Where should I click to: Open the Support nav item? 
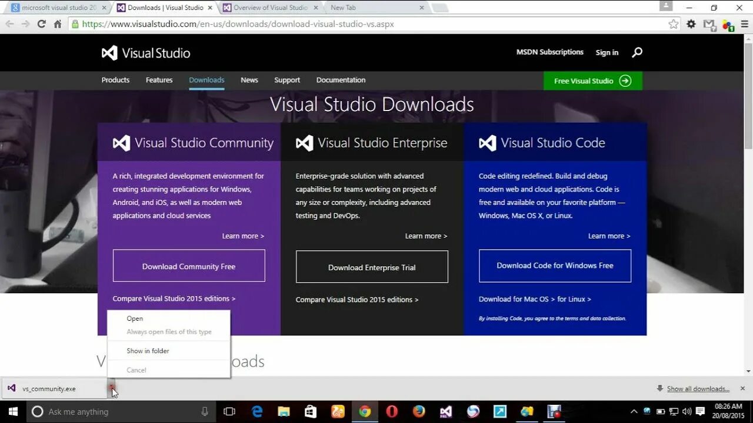click(287, 80)
